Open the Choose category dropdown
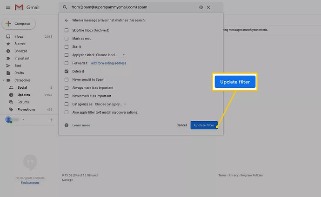 click(110, 104)
